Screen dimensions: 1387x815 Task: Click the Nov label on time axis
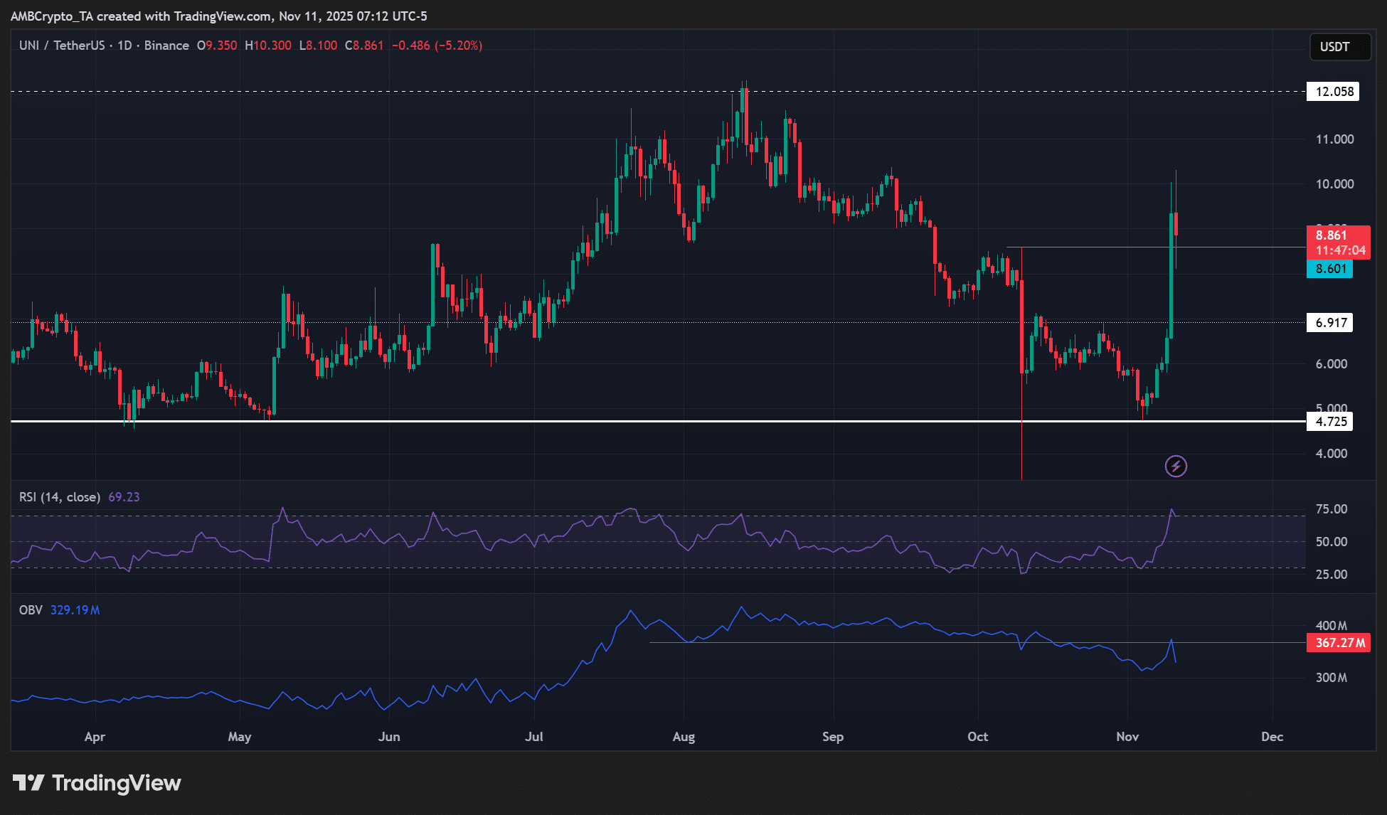point(1127,737)
